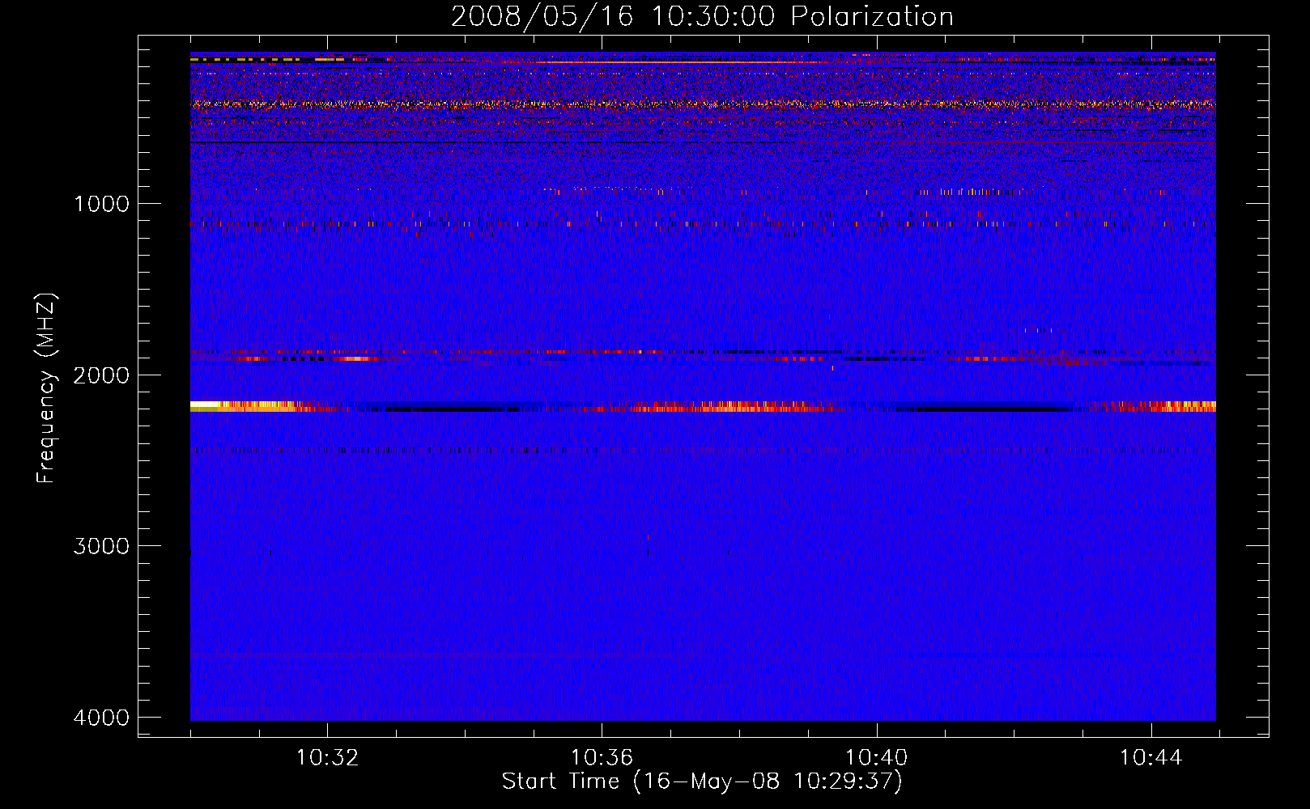Click the 10:36 time tick label

tap(602, 758)
